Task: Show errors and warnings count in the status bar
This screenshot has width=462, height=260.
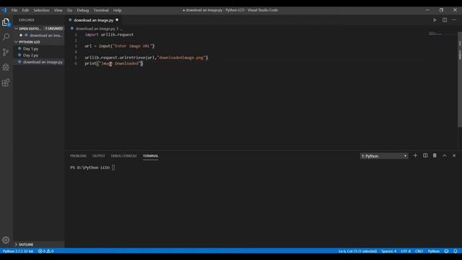Action: click(46, 251)
